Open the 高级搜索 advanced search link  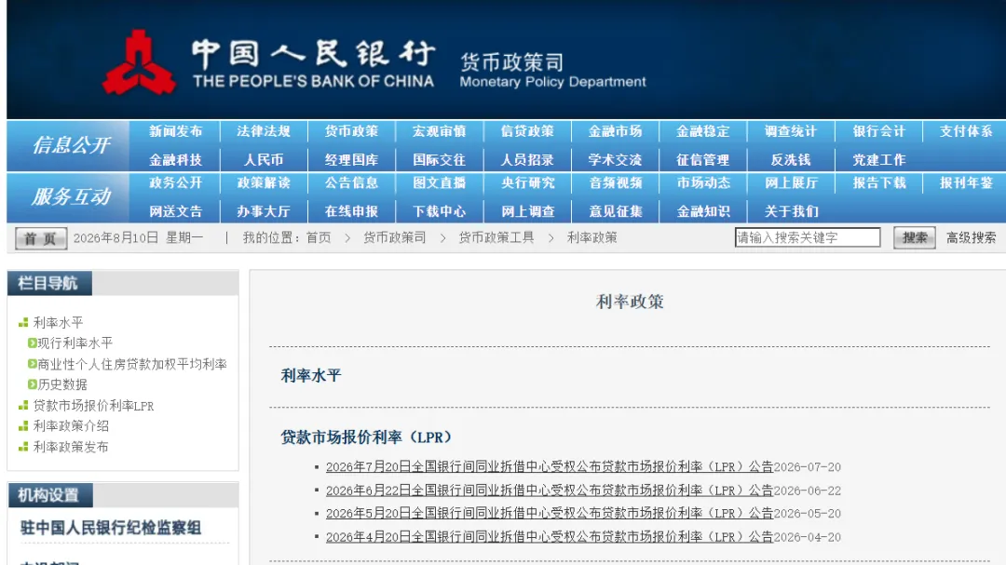971,238
